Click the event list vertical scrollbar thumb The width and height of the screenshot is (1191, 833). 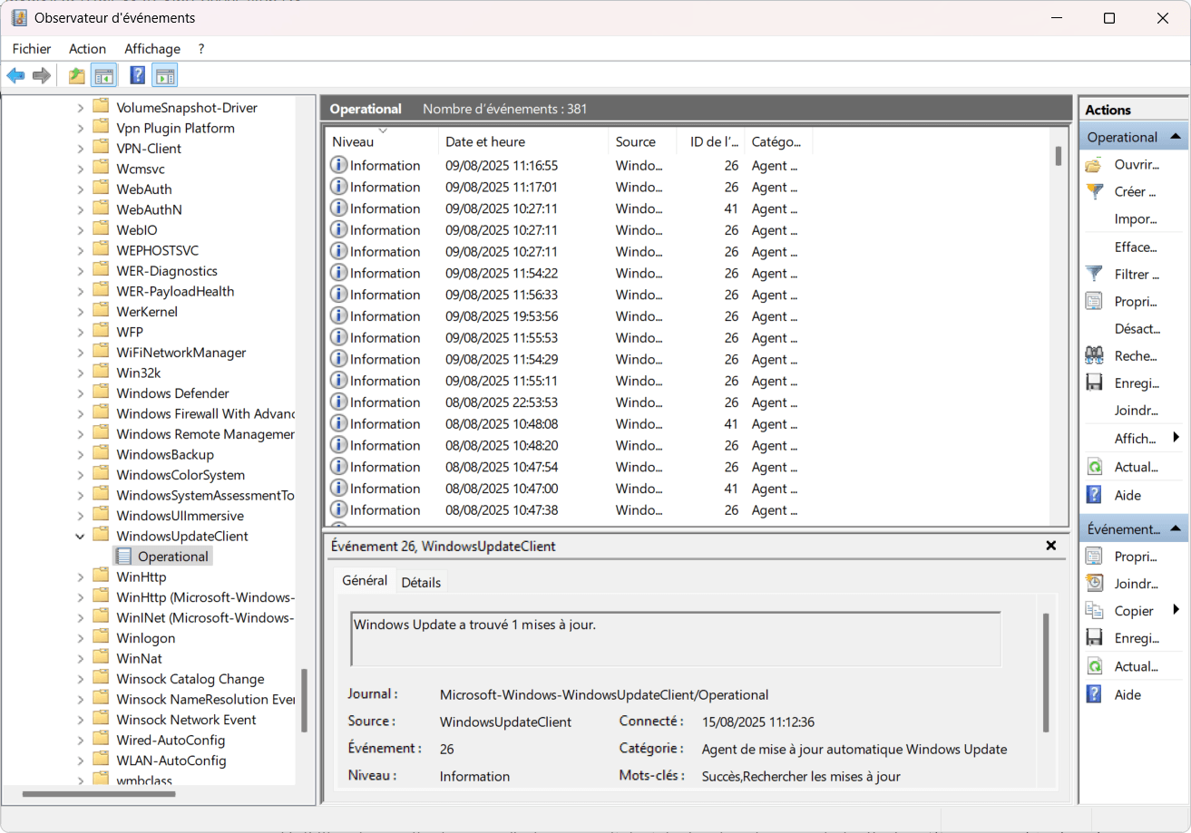1059,156
